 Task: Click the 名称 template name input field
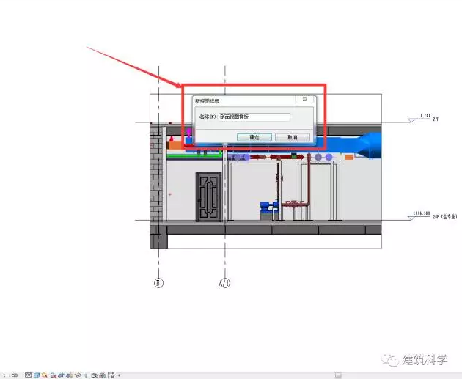click(x=254, y=117)
